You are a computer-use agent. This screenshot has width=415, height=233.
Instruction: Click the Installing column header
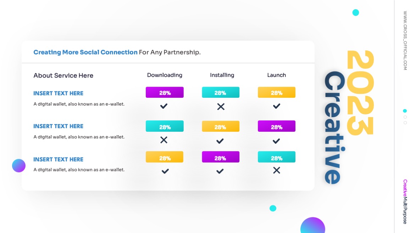222,75
